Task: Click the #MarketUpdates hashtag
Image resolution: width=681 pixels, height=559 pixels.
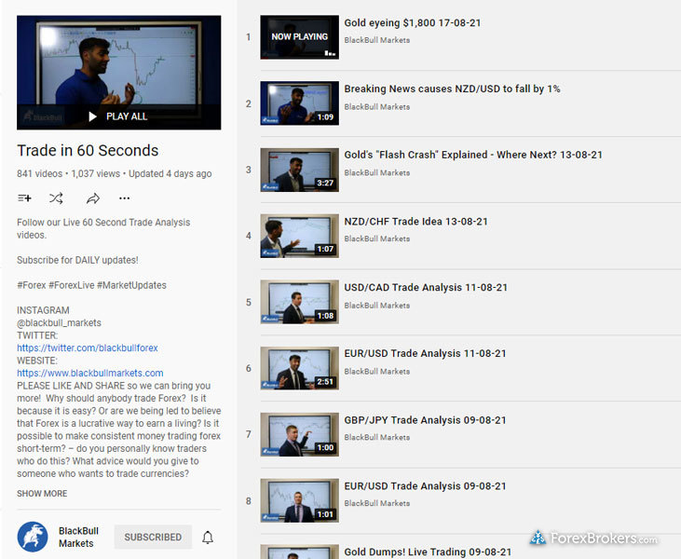Action: [131, 285]
